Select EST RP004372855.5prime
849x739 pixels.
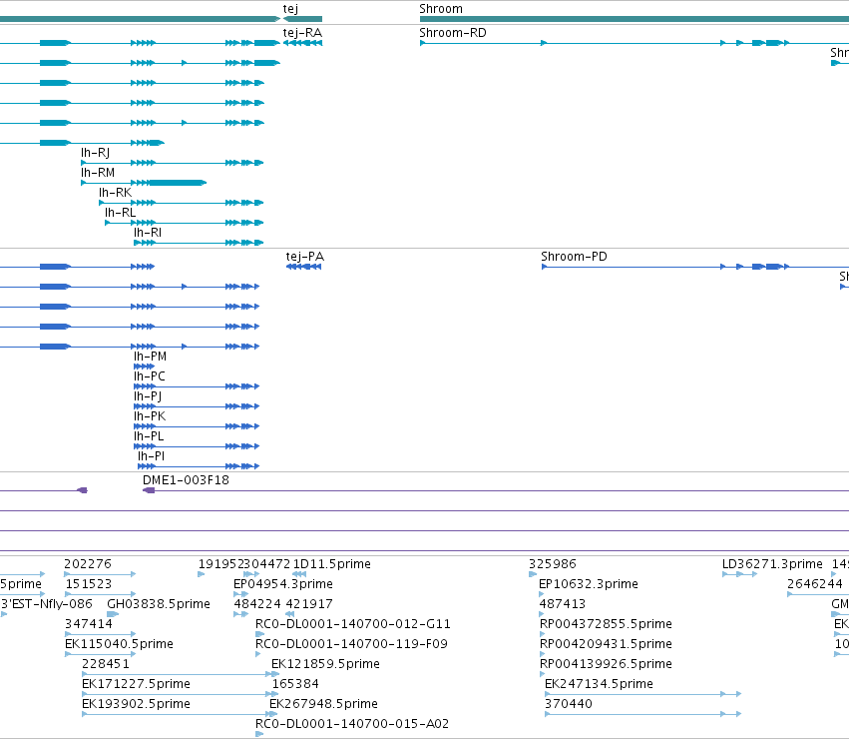coord(606,624)
